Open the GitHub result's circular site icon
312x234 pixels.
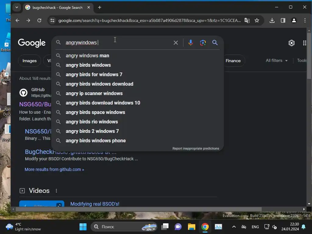click(23, 93)
